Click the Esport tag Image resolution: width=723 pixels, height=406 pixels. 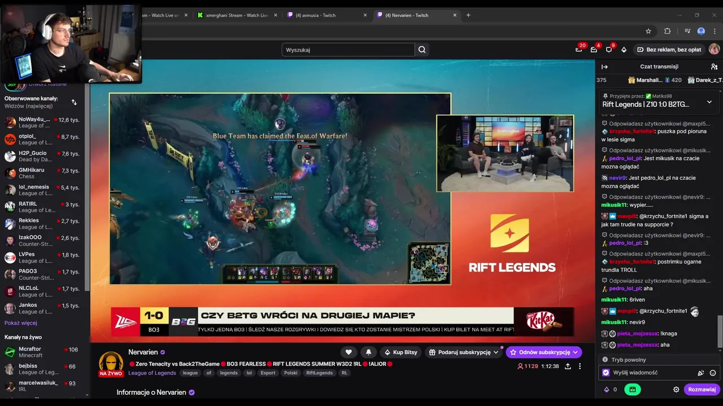click(x=268, y=373)
